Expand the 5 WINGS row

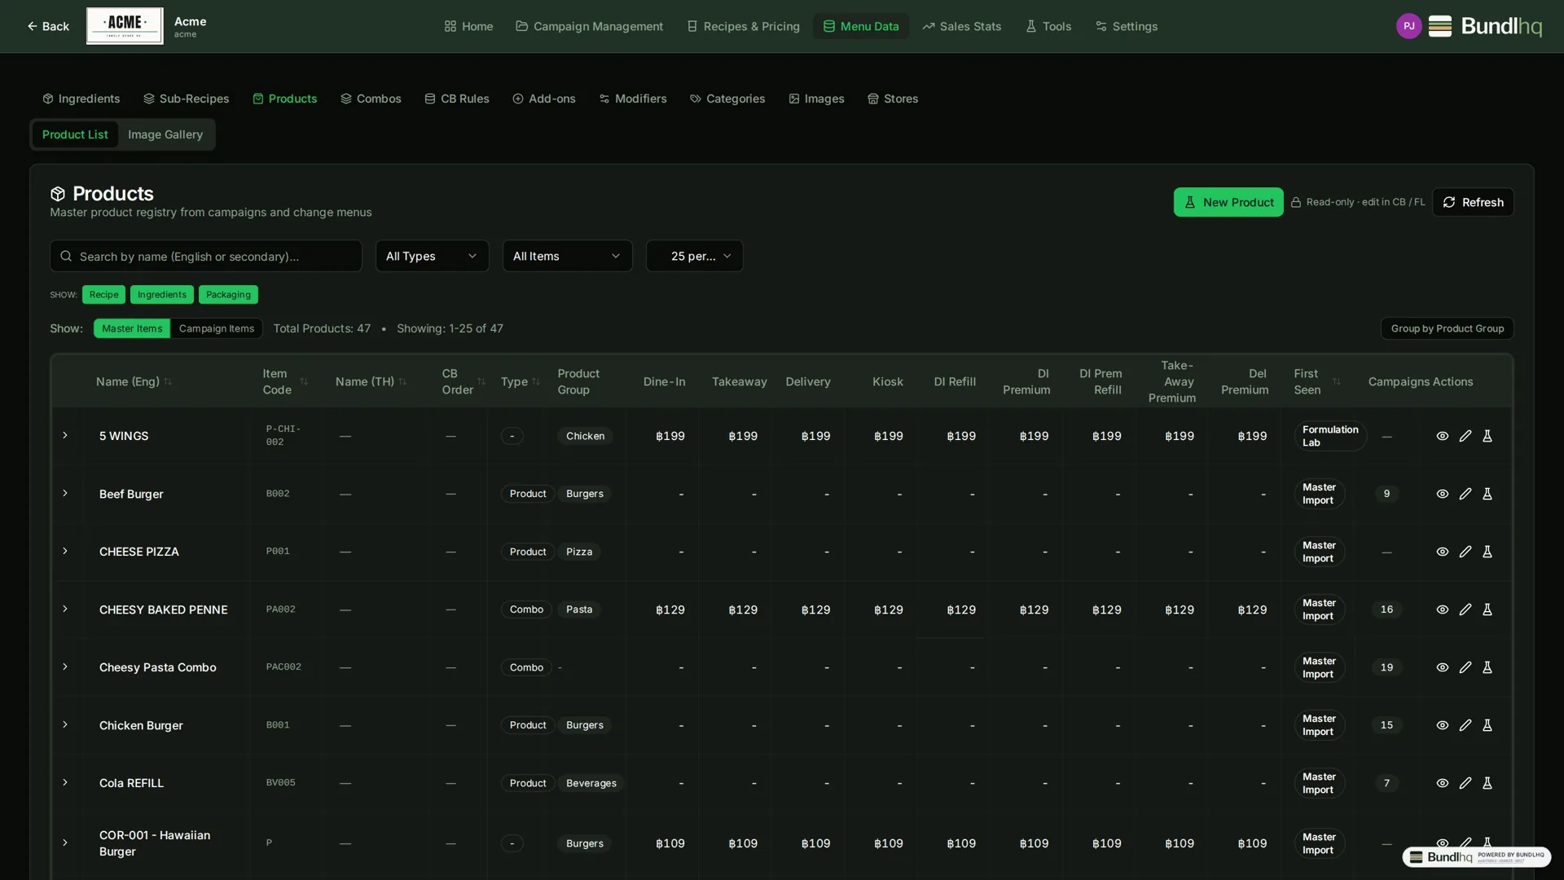(x=65, y=435)
